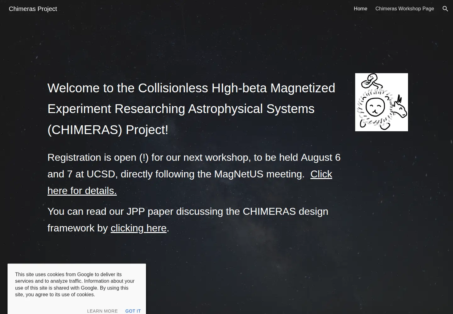453x314 pixels.
Task: Click LEARN MORE in the cookie notice
Action: pos(102,311)
